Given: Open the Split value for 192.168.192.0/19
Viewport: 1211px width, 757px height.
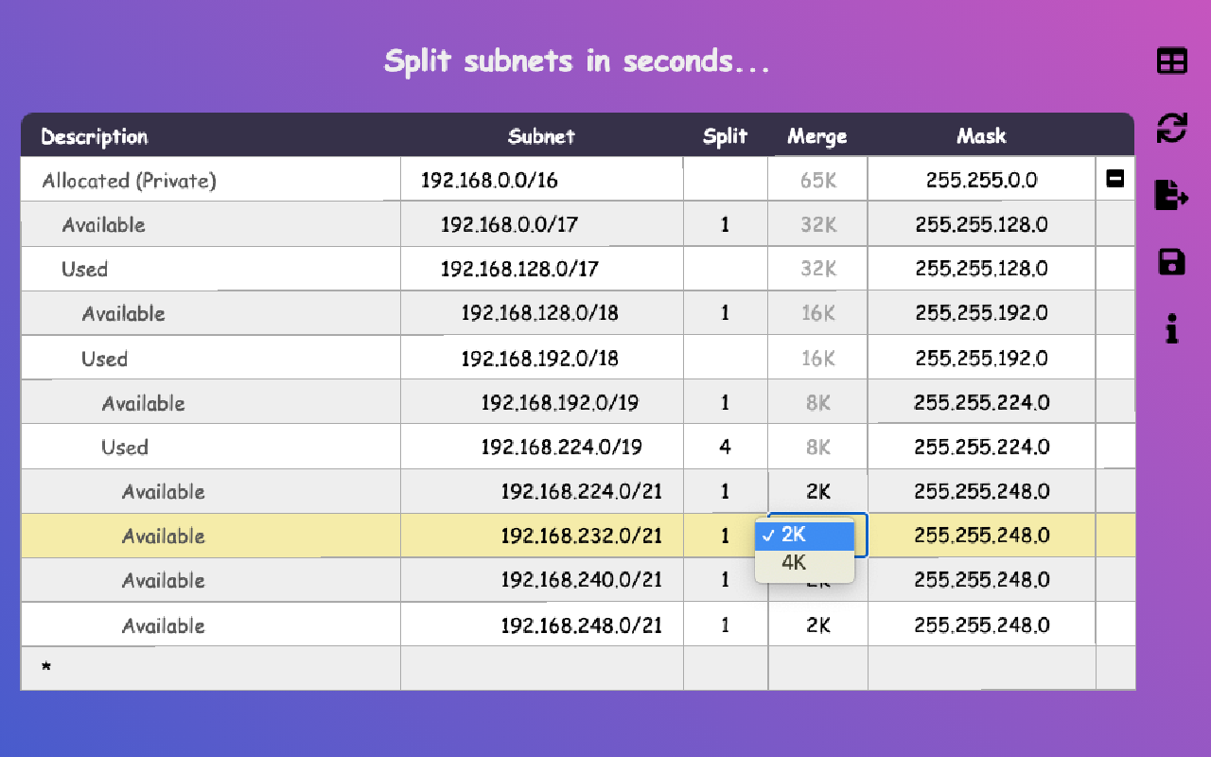Looking at the screenshot, I should point(726,402).
